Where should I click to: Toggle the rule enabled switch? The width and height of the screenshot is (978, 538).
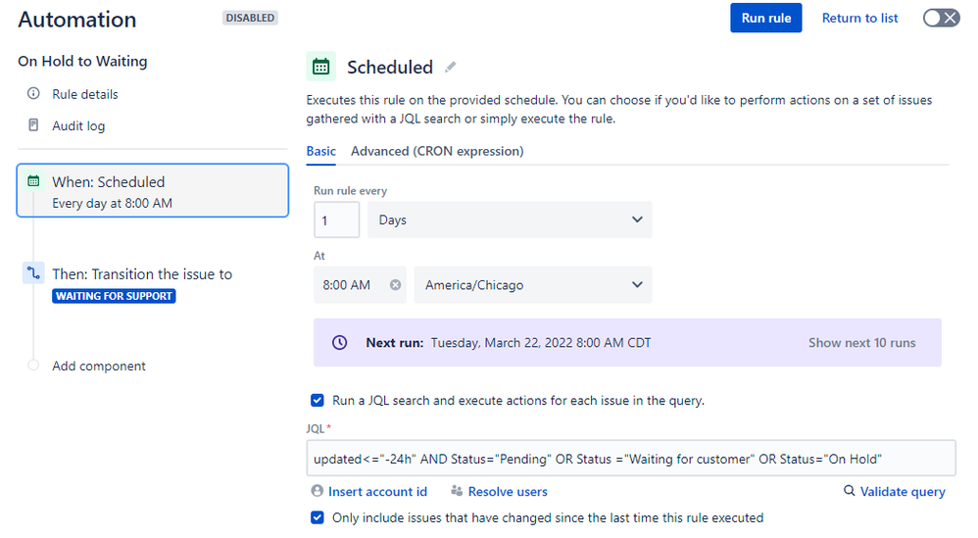tap(941, 18)
